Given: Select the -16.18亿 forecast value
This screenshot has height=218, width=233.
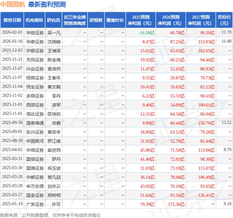Looking at the screenshot, I should (x=146, y=33).
